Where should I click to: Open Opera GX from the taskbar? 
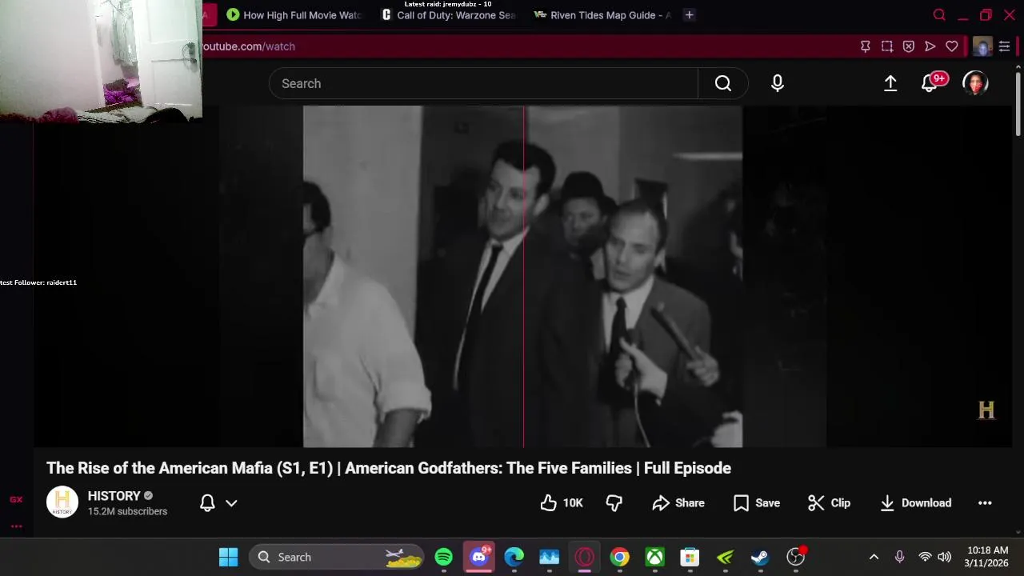coord(585,557)
